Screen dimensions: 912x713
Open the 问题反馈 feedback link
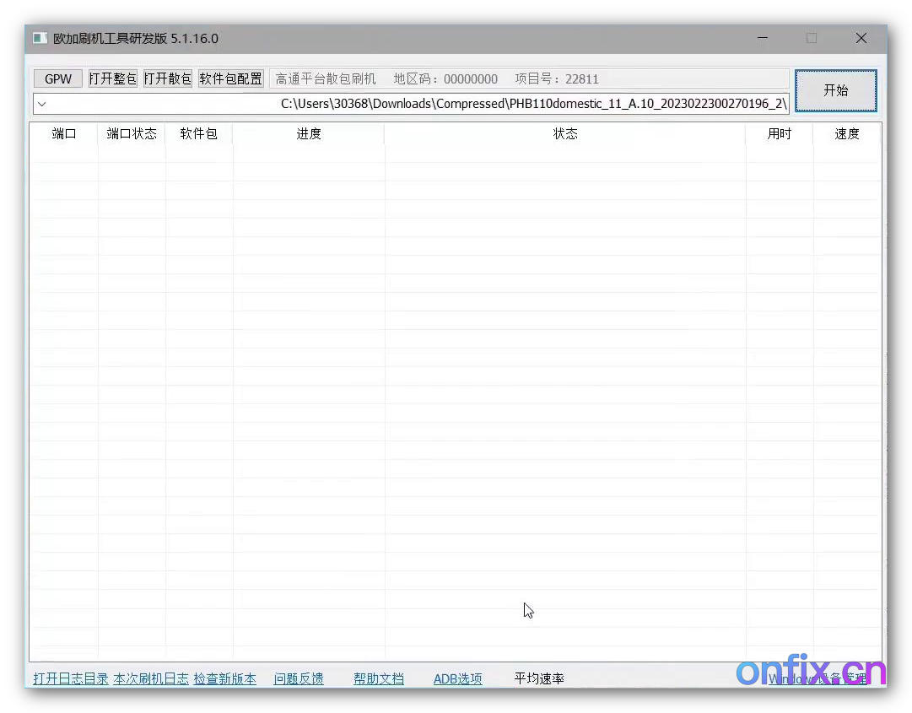pos(299,678)
